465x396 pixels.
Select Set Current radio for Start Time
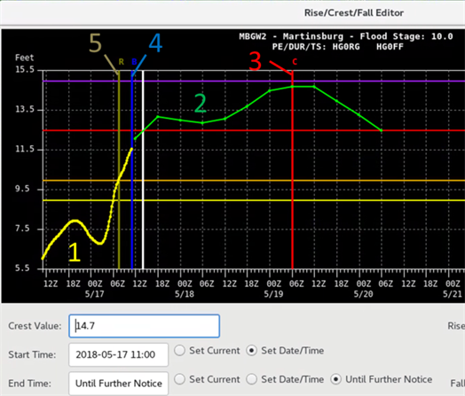coord(180,351)
